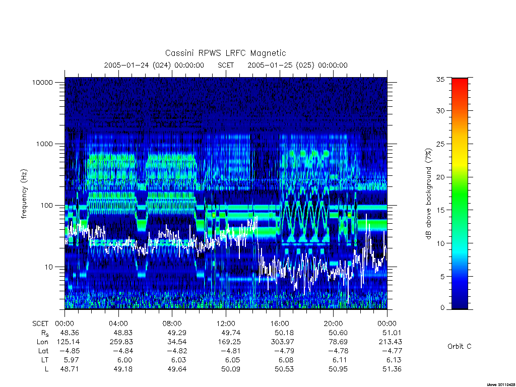Click the 'frequency (Hz)' axis label
Viewport: 516px width, 387px height.
(24, 193)
